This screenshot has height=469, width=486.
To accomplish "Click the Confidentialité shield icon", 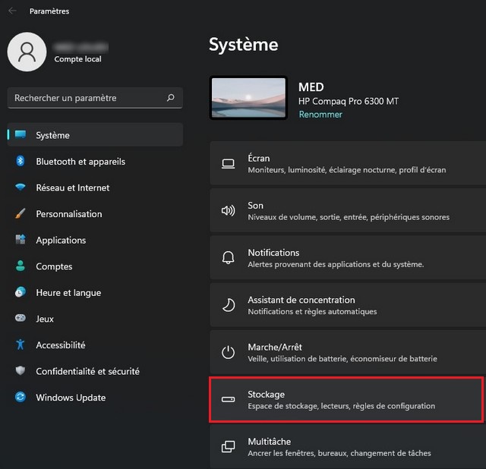I will pos(21,371).
